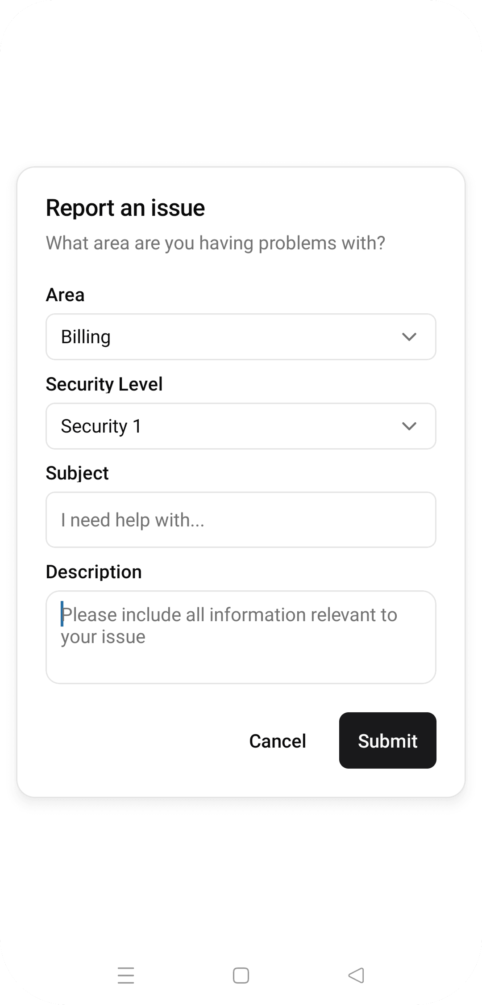482x1005 pixels.
Task: Click the "Area" field label
Action: [65, 295]
